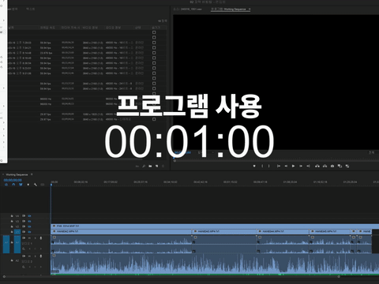This screenshot has height=284, width=379.
Task: Switch to the Source monitor tab
Action: pyautogui.click(x=188, y=9)
